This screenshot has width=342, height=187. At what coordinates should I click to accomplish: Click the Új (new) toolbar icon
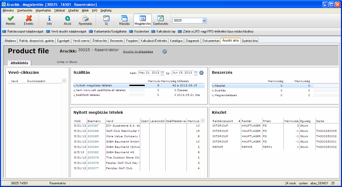(106, 18)
